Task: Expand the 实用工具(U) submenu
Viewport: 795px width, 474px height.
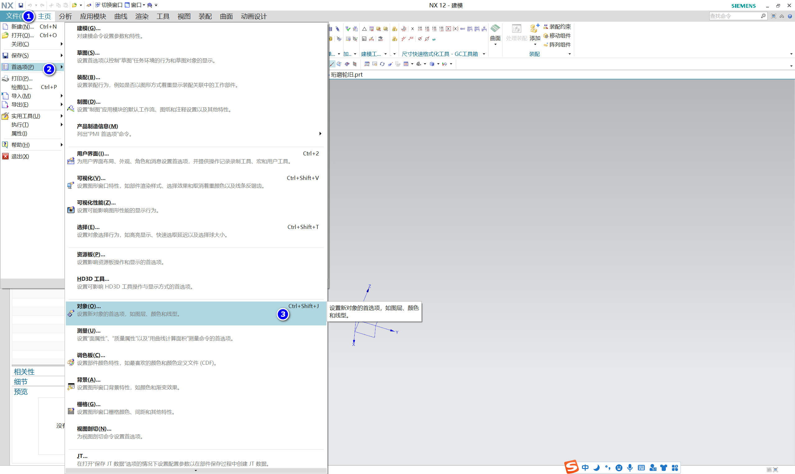Action: [32, 116]
